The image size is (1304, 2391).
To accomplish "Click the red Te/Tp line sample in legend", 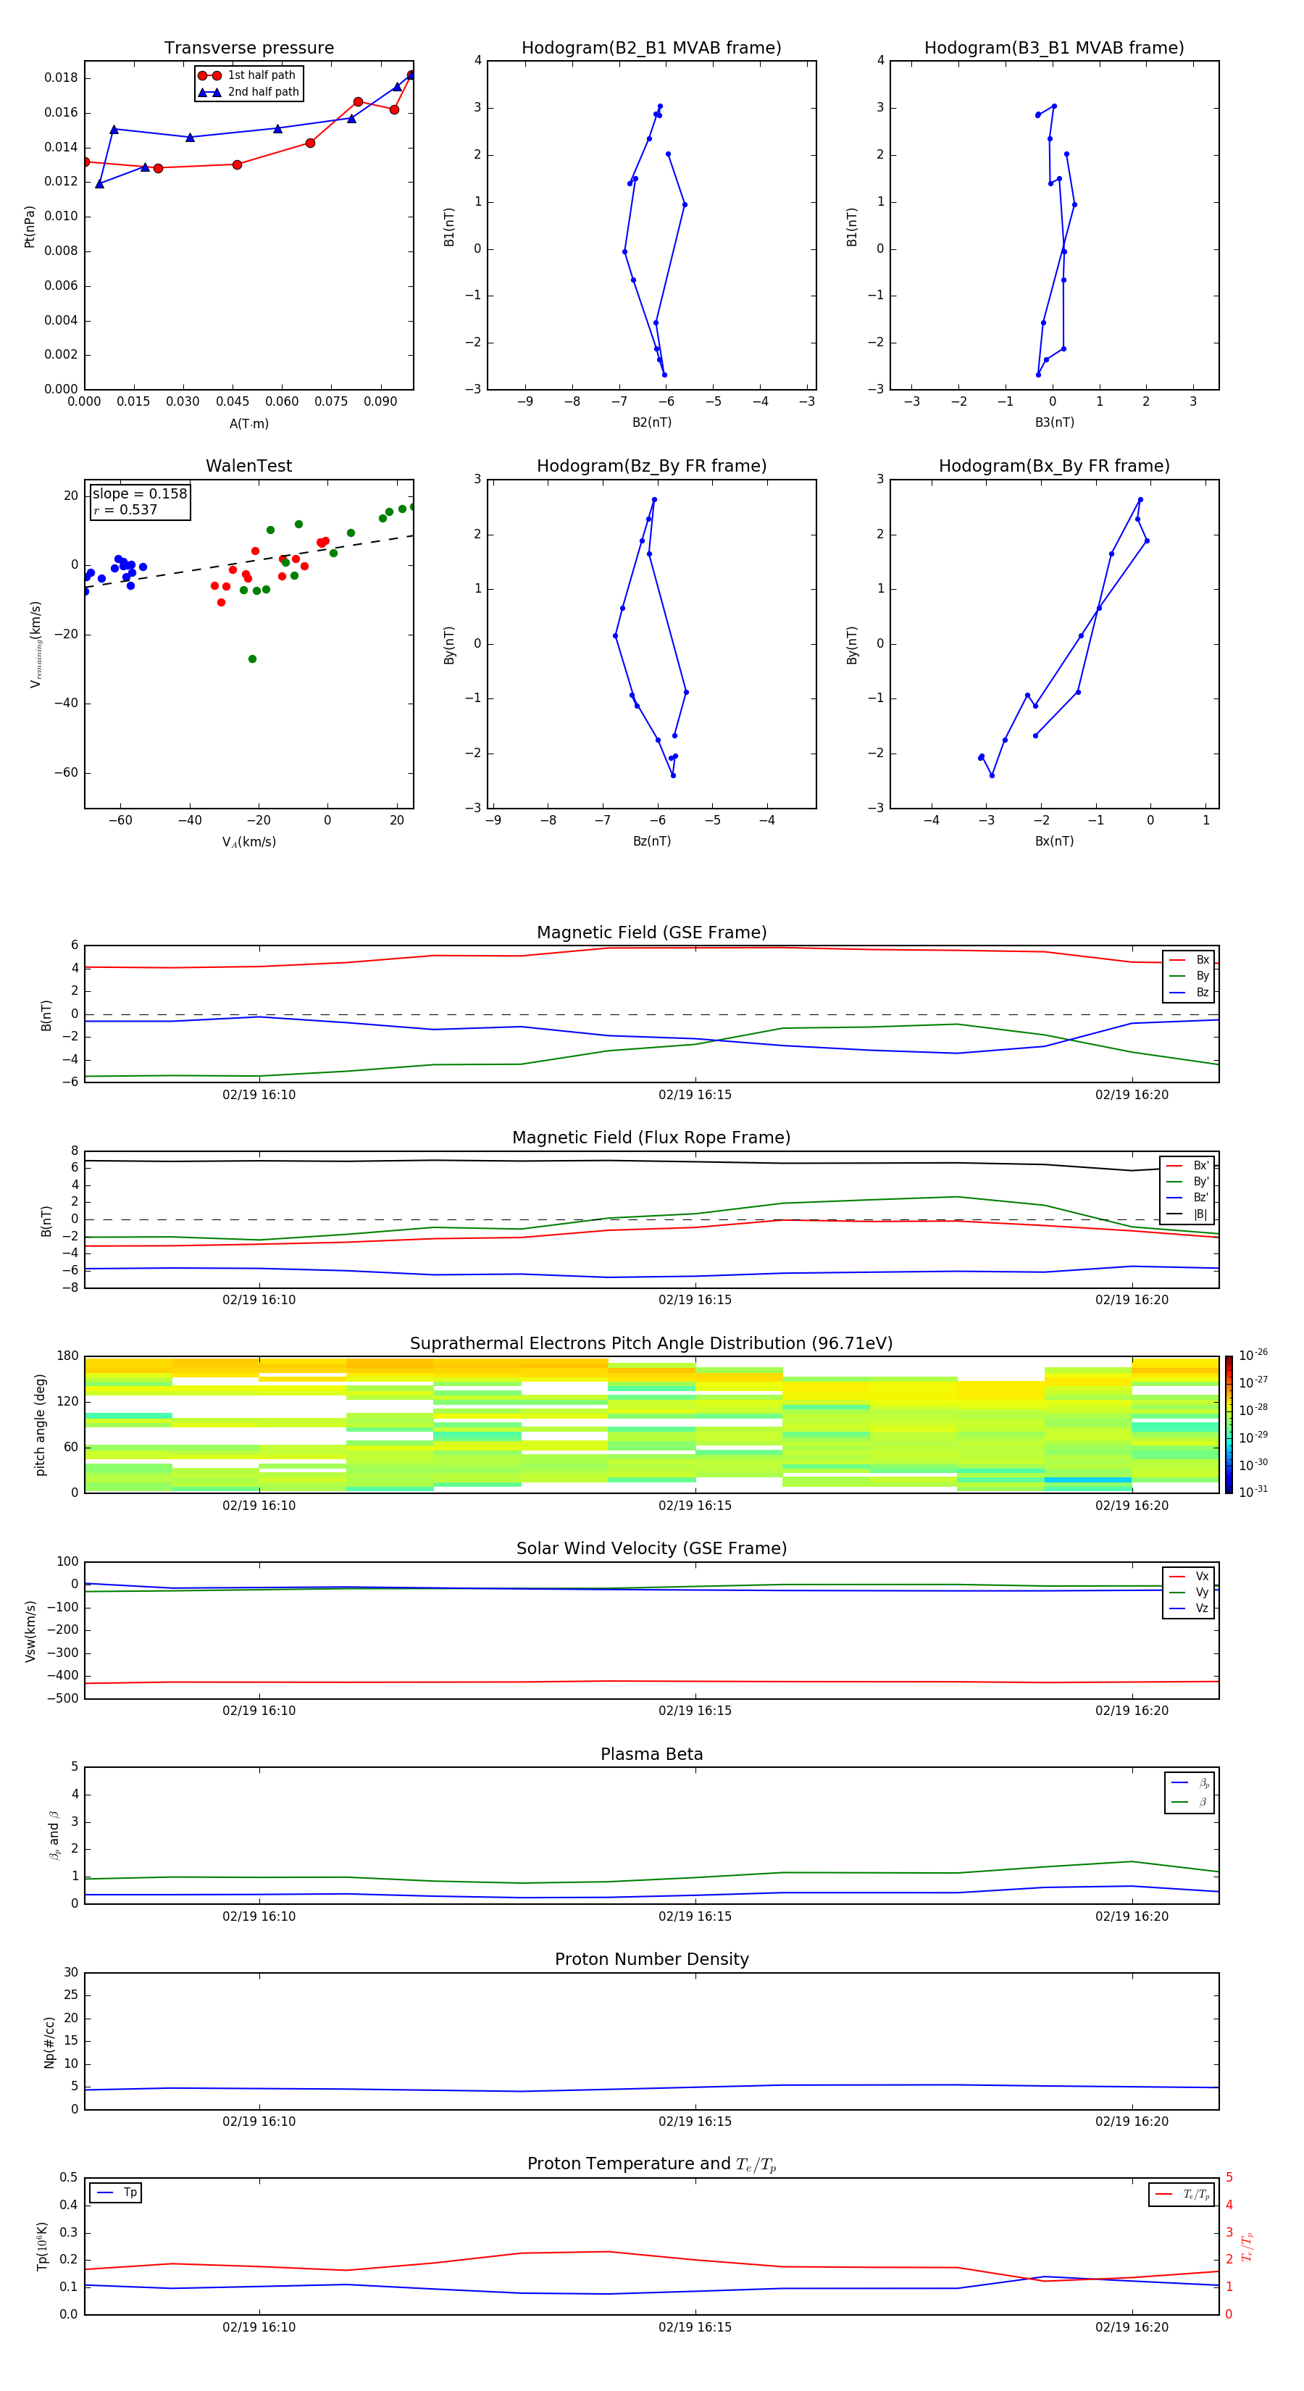I will coord(1164,2194).
